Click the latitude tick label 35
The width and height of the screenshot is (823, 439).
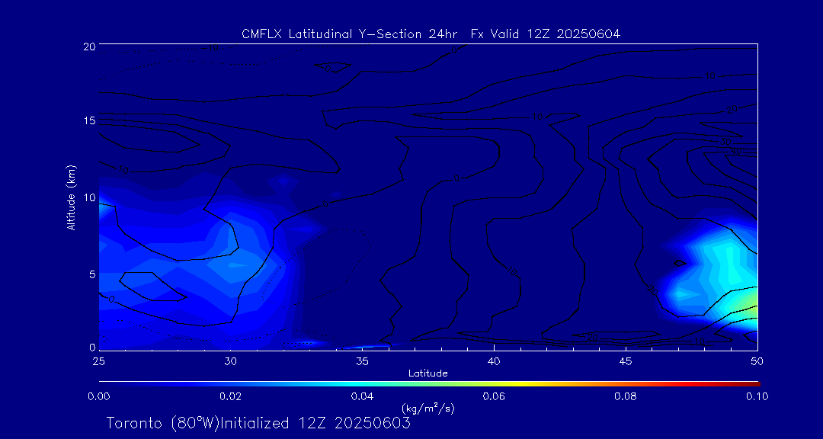[362, 361]
